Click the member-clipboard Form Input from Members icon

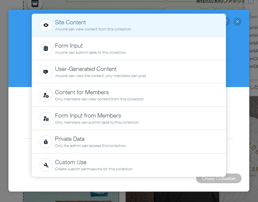click(x=46, y=118)
